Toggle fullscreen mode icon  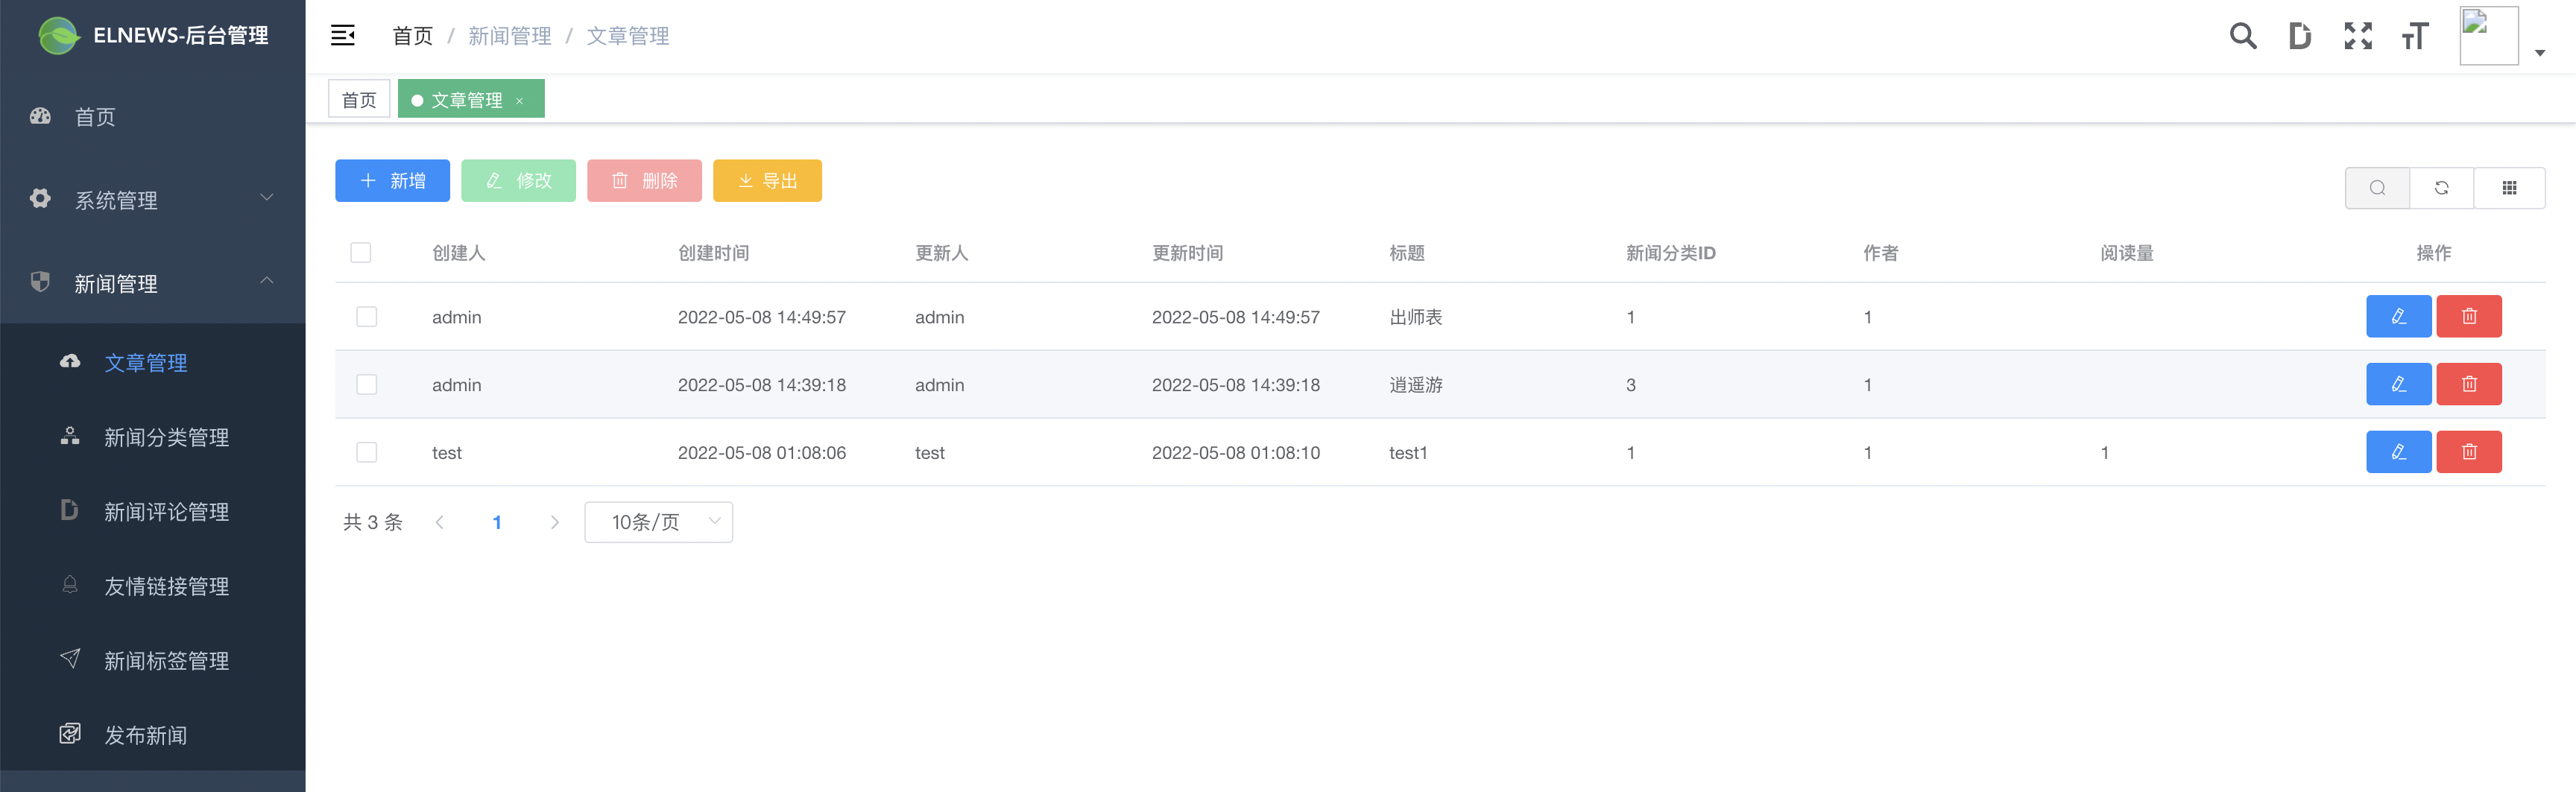(x=2358, y=37)
